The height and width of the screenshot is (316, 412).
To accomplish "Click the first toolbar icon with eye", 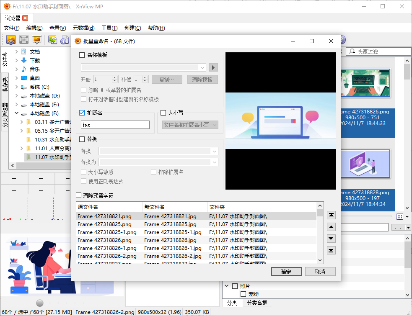I will [x=11, y=40].
